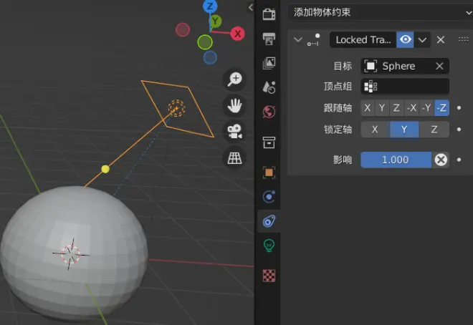Click the disable-and-keep-transform button beside influence
The image size is (473, 325).
(441, 160)
